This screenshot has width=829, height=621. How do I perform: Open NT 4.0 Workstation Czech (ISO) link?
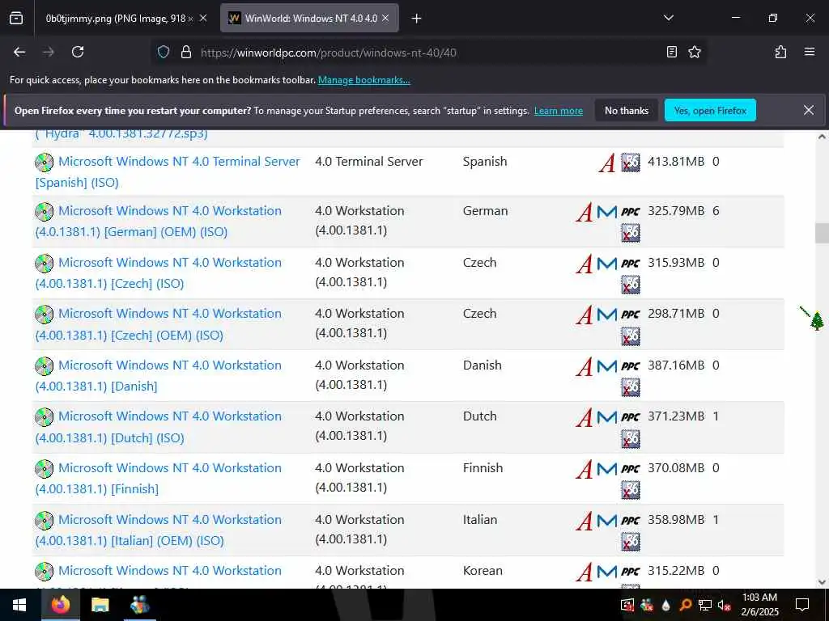(x=158, y=273)
